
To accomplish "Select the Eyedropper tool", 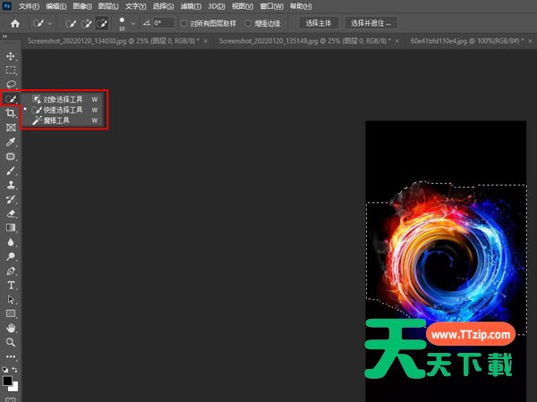I will (11, 142).
